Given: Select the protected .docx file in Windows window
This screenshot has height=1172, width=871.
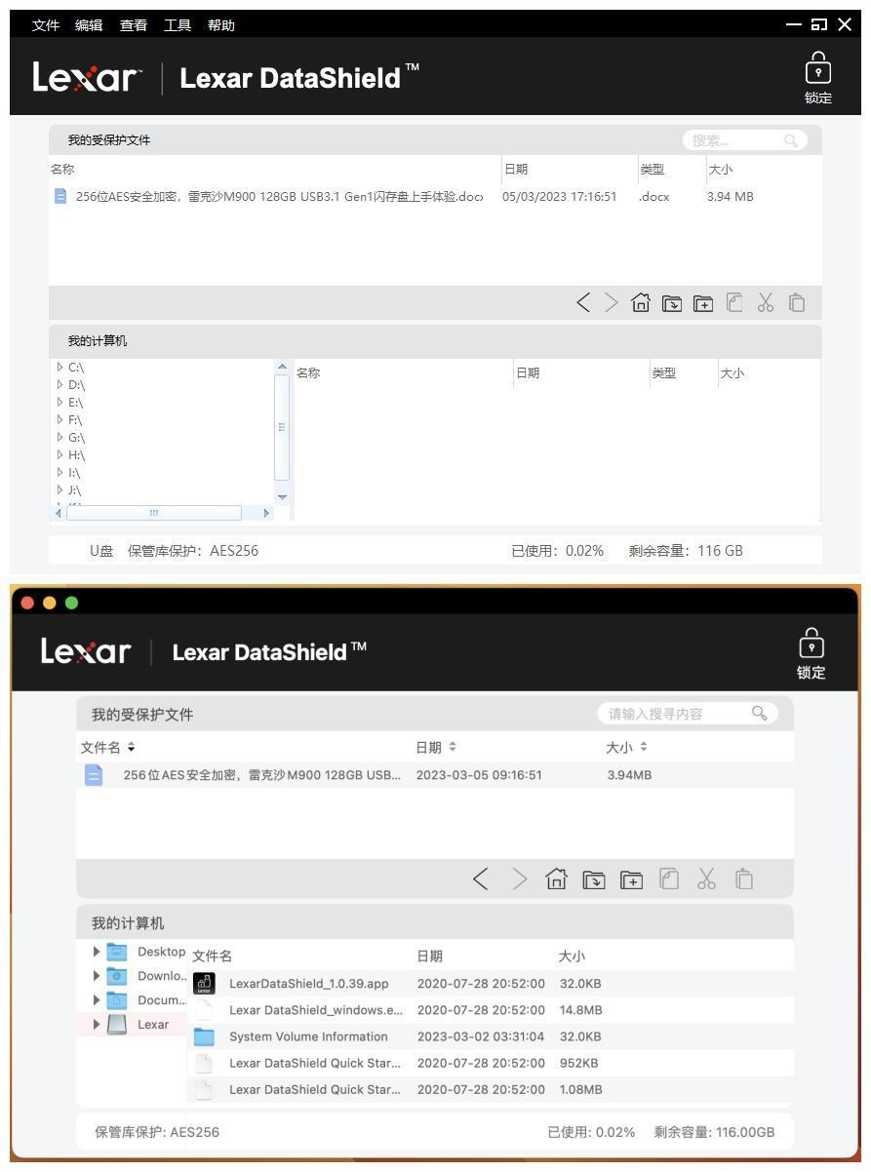Looking at the screenshot, I should (435, 197).
